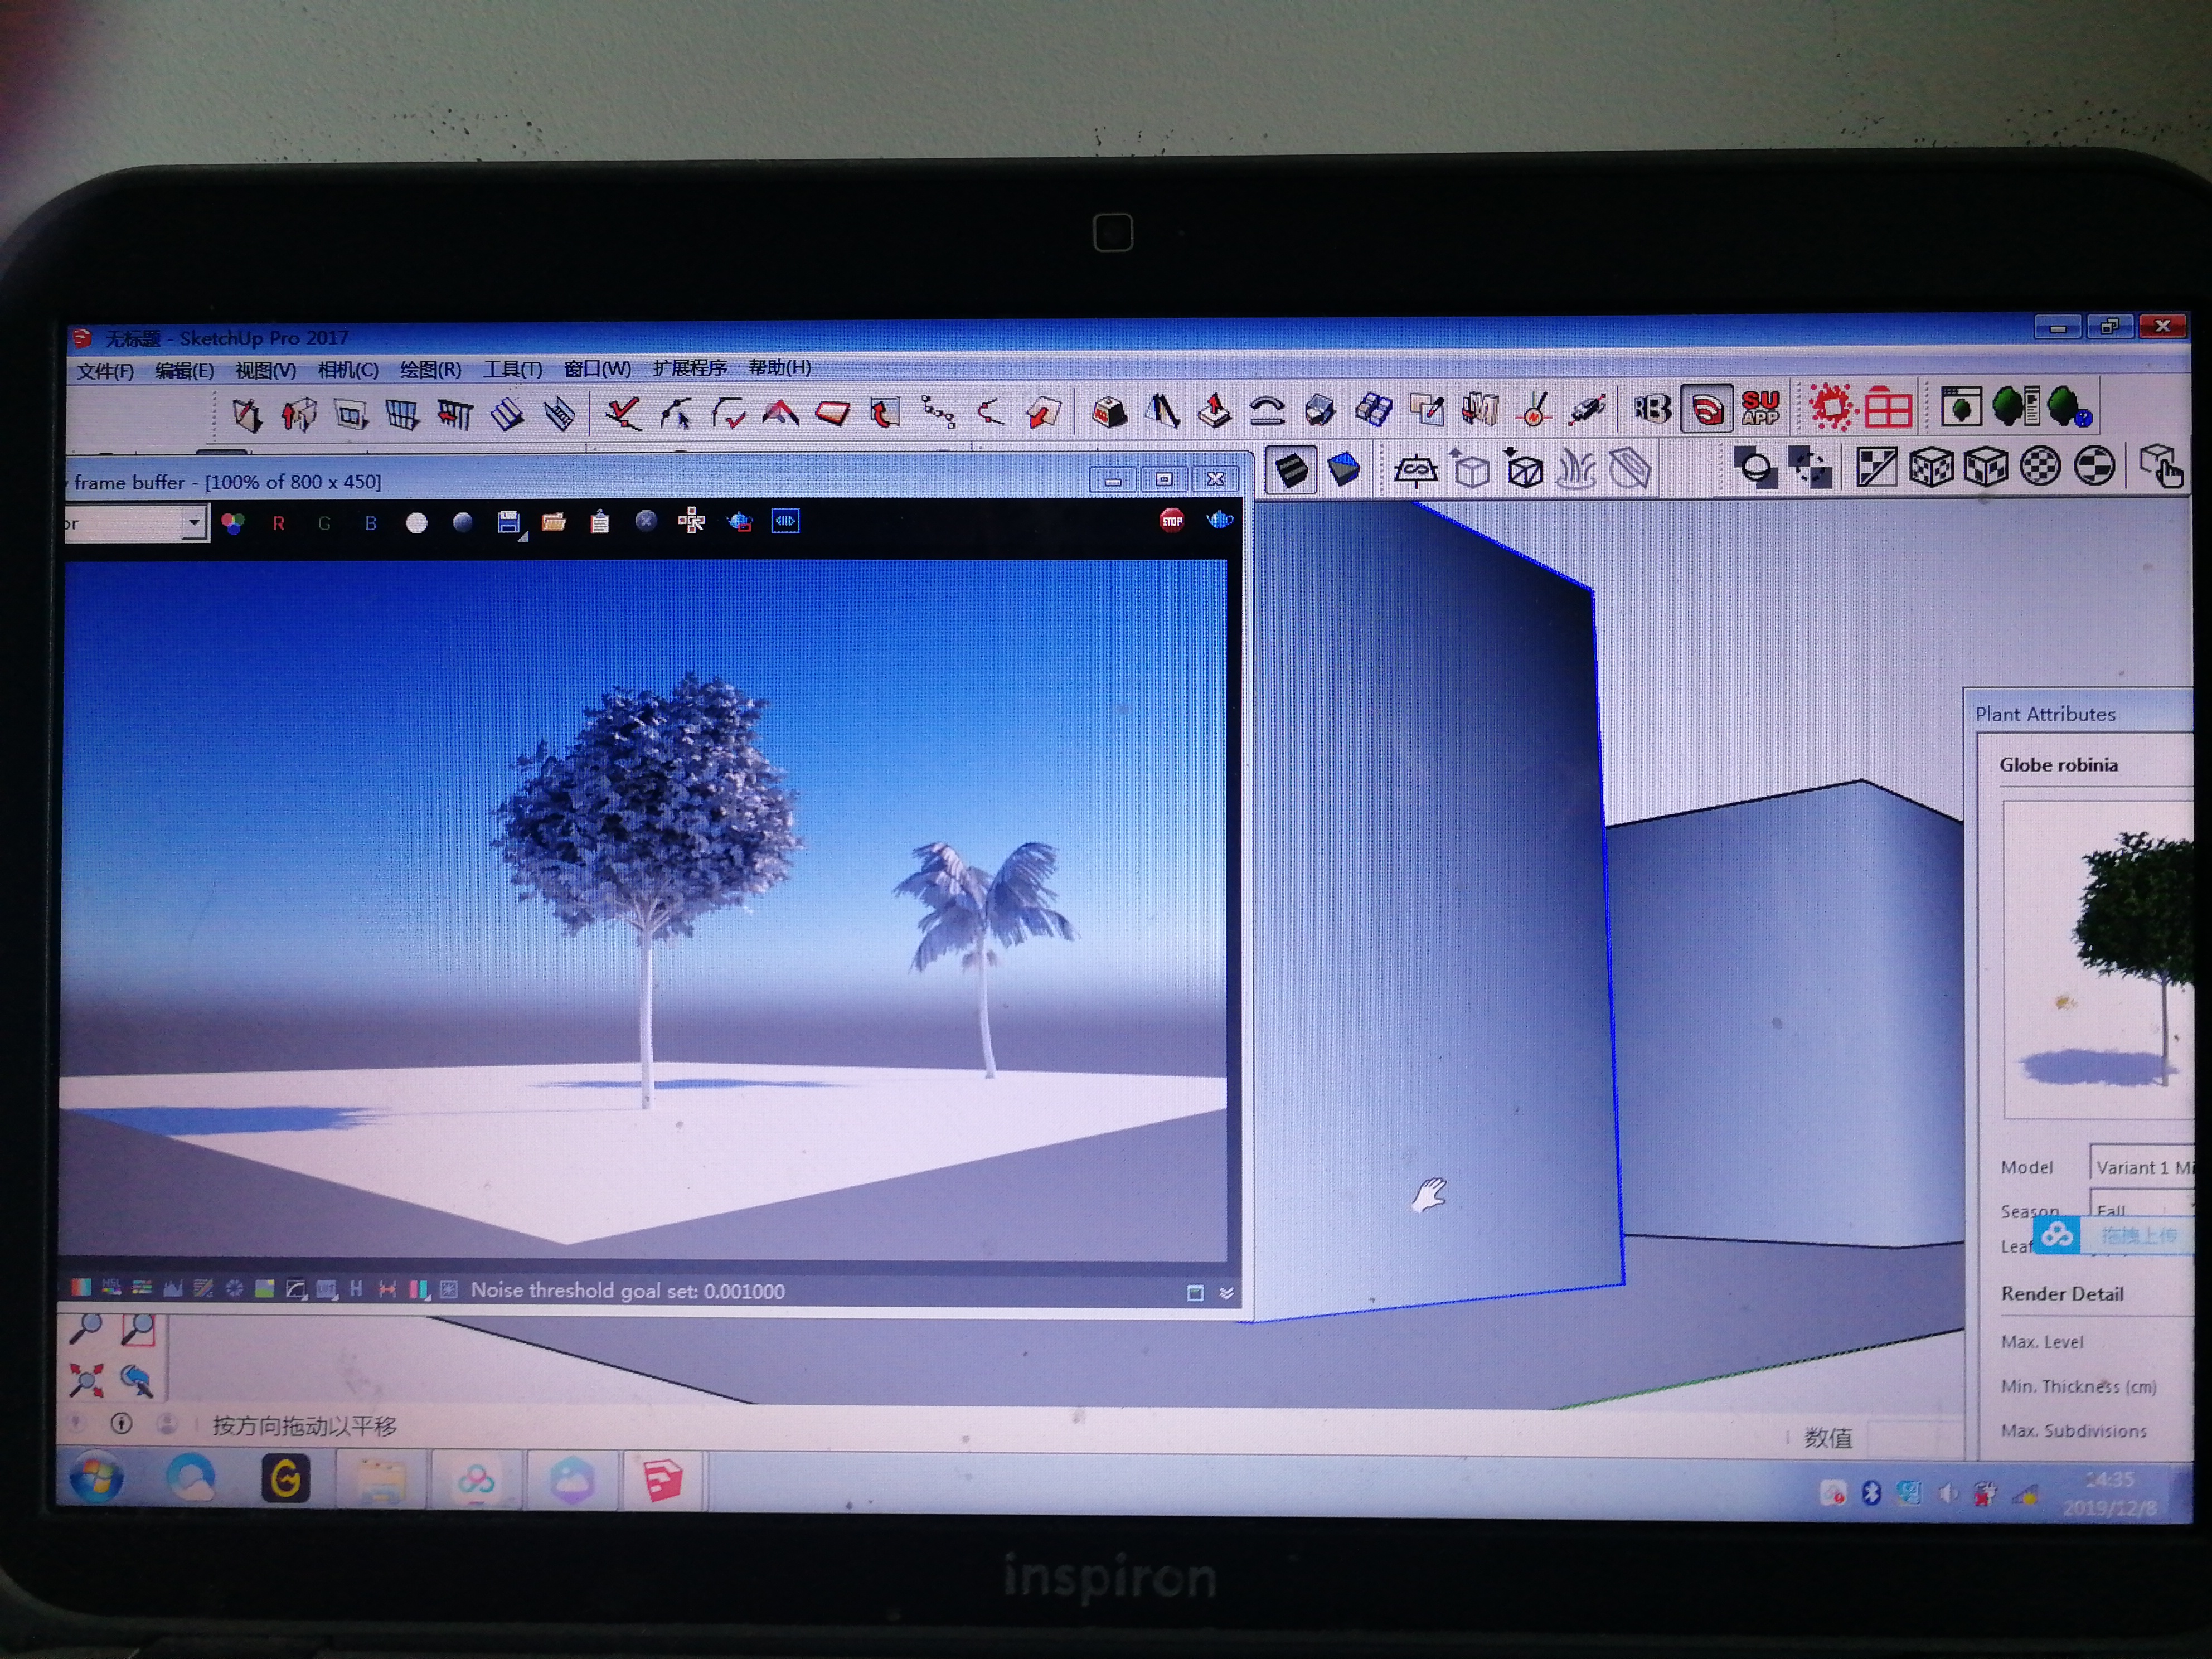The image size is (2212, 1659).
Task: Click V-Ray blue cube render icon
Action: tap(1344, 468)
